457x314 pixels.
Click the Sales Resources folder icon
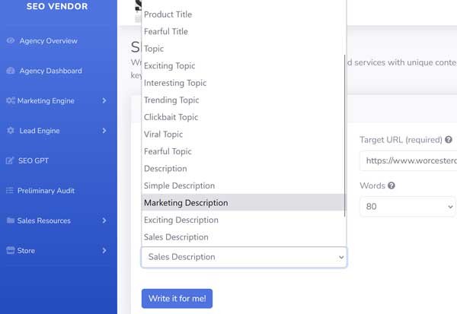pyautogui.click(x=11, y=220)
